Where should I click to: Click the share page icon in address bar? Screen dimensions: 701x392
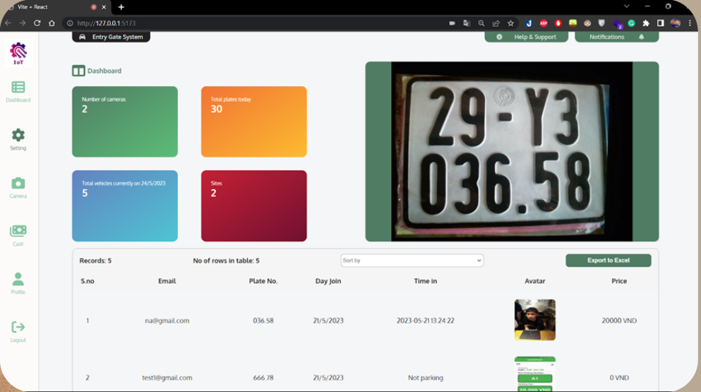pyautogui.click(x=496, y=23)
